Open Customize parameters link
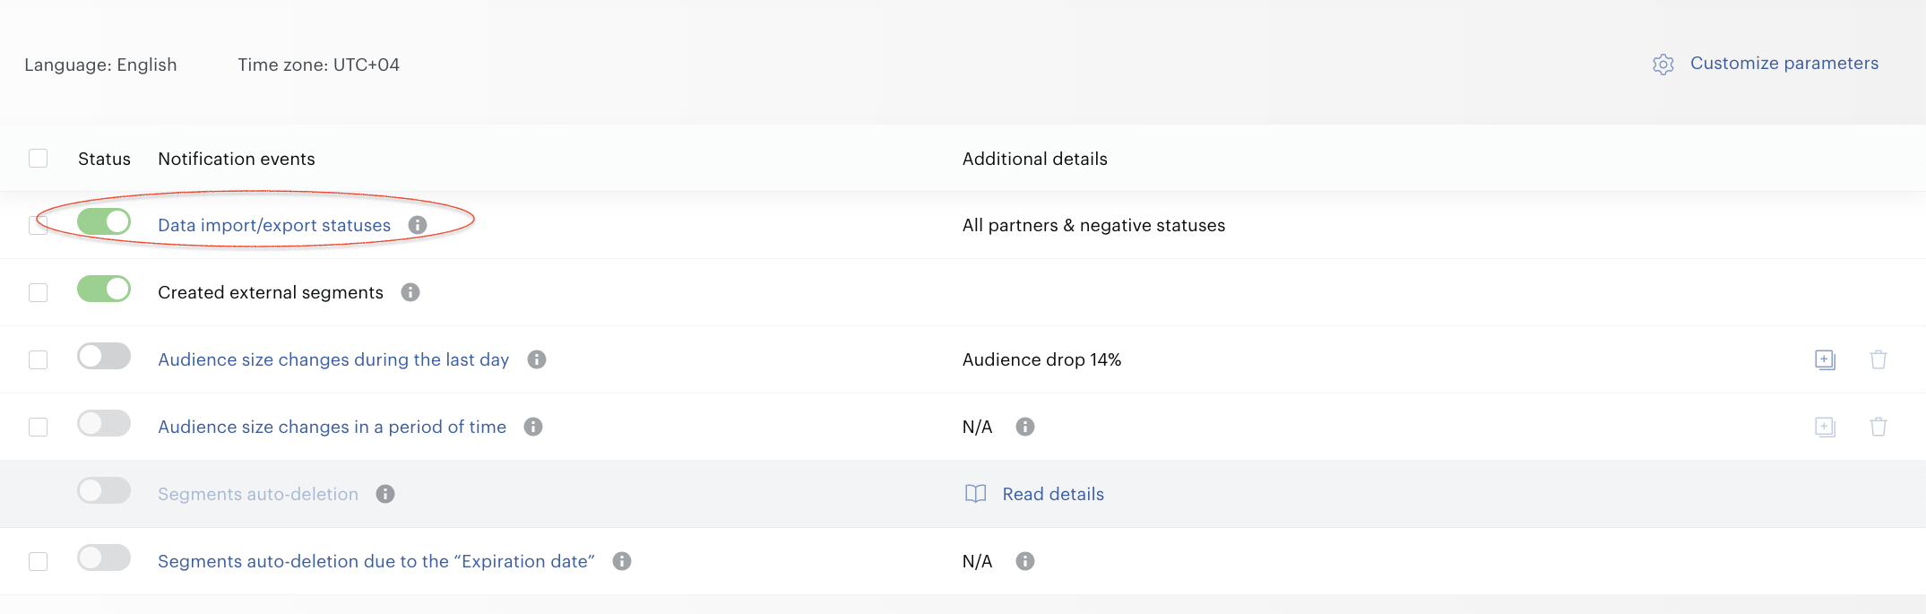Image resolution: width=1926 pixels, height=614 pixels. click(x=1784, y=64)
